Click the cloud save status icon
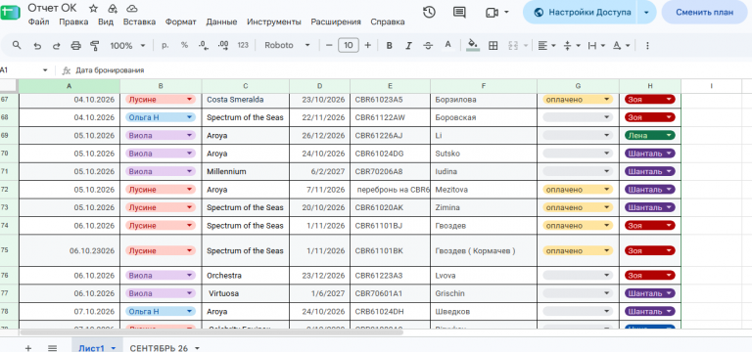 (132, 8)
